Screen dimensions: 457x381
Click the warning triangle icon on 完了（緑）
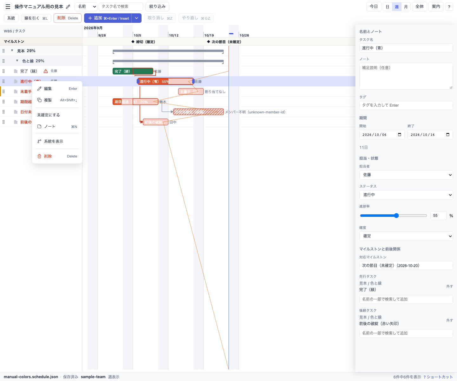point(46,71)
